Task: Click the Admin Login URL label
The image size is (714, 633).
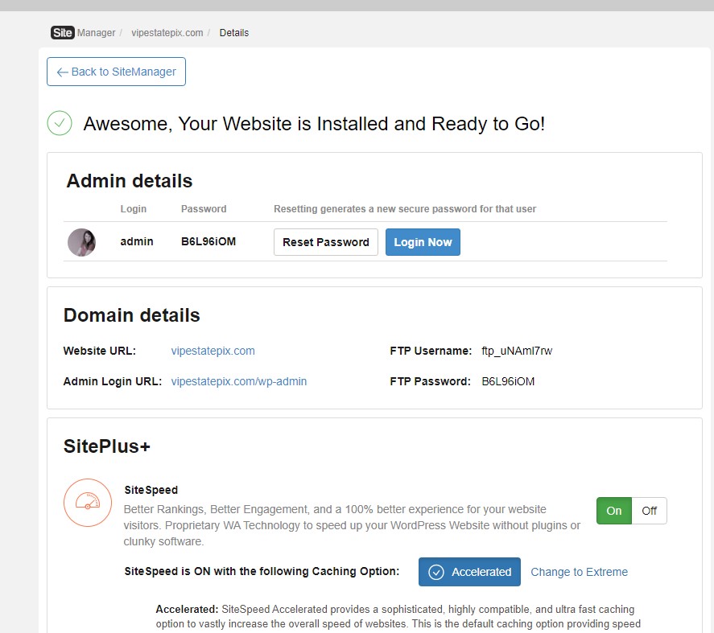Action: [x=113, y=381]
